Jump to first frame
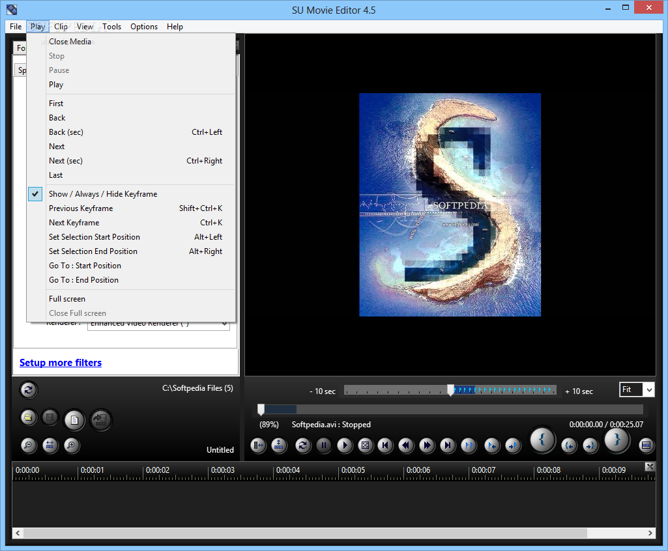This screenshot has width=668, height=551. point(386,445)
